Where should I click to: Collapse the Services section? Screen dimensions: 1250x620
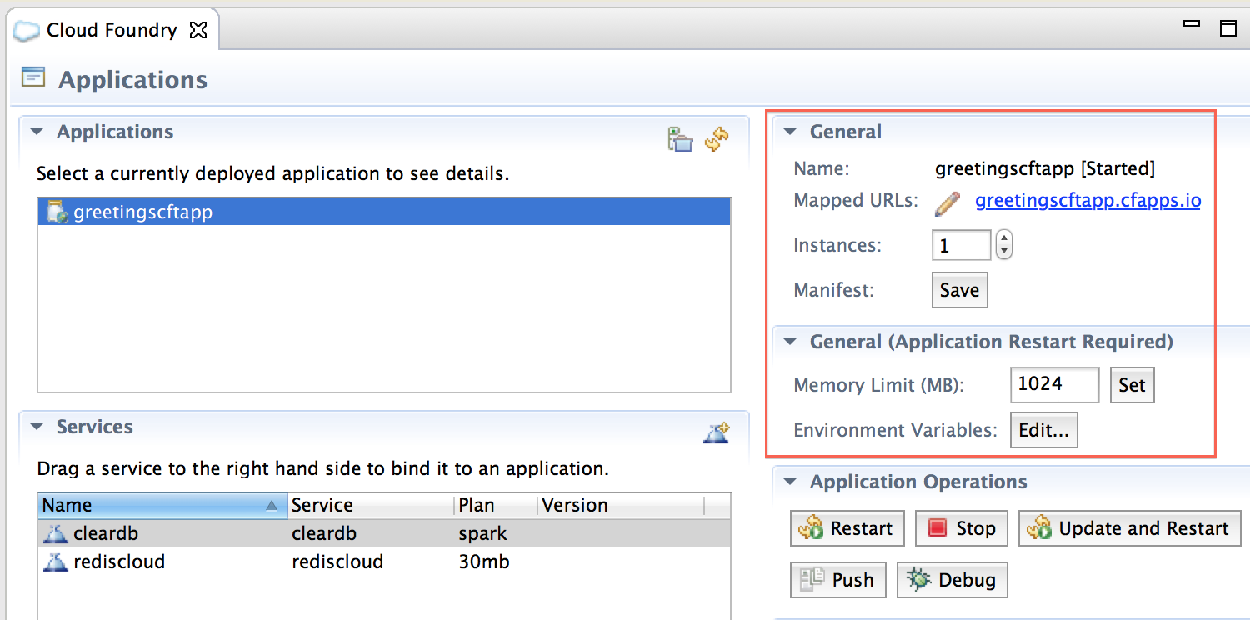[37, 427]
